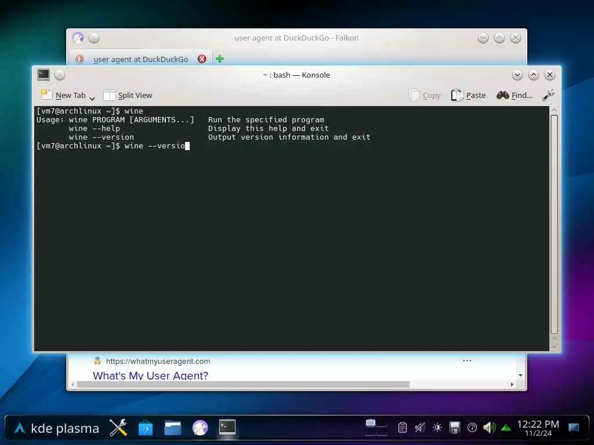594x445 pixels.
Task: Open brightness tray icon
Action: [437, 428]
